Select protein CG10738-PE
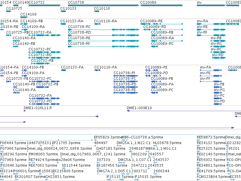Image resolution: width=241 pixels, height=181 pixels. tap(126, 93)
